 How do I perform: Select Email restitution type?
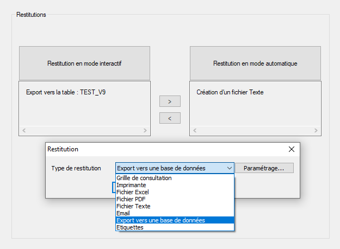tap(123, 213)
